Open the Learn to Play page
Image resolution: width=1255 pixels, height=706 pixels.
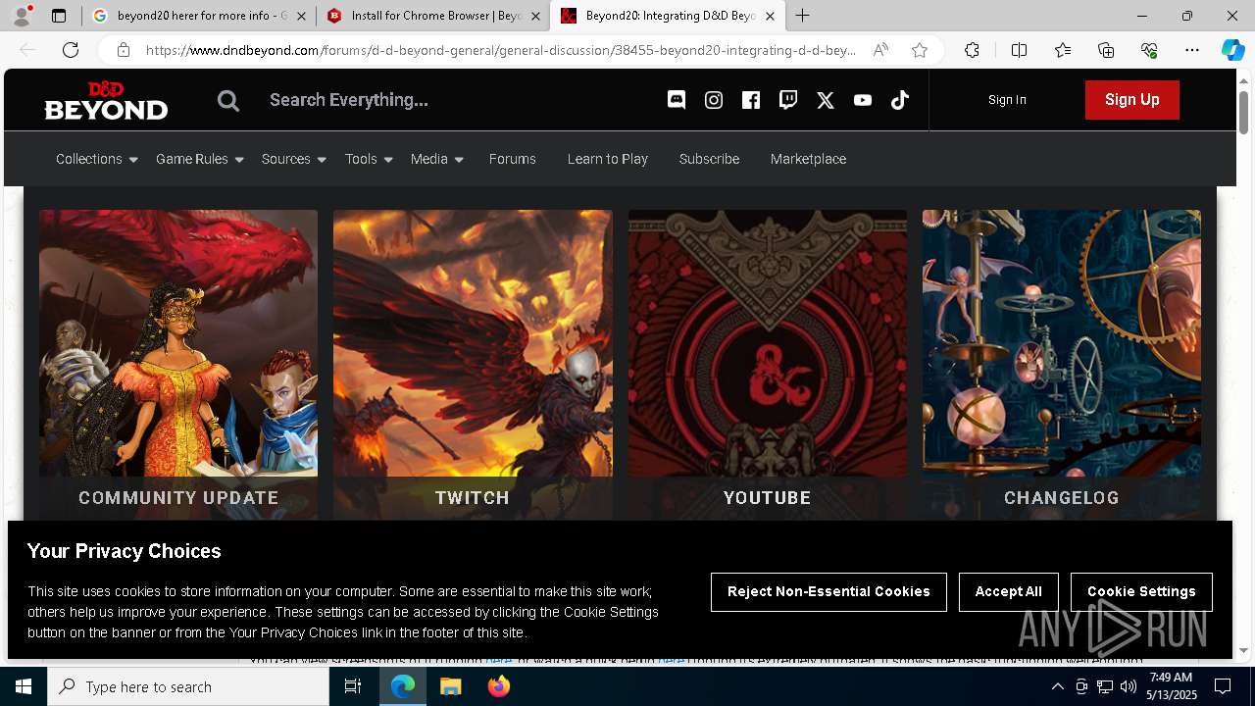tap(608, 159)
